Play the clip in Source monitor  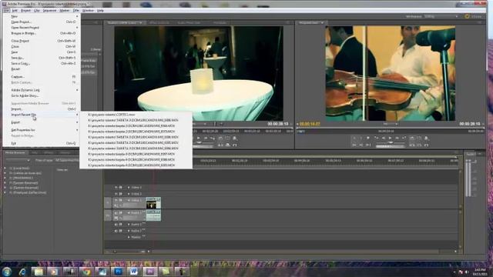[199, 138]
